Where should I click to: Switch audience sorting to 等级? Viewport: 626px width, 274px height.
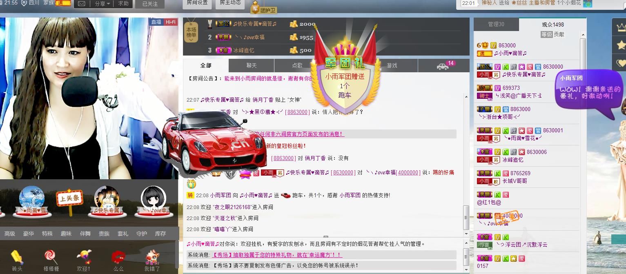tap(546, 35)
